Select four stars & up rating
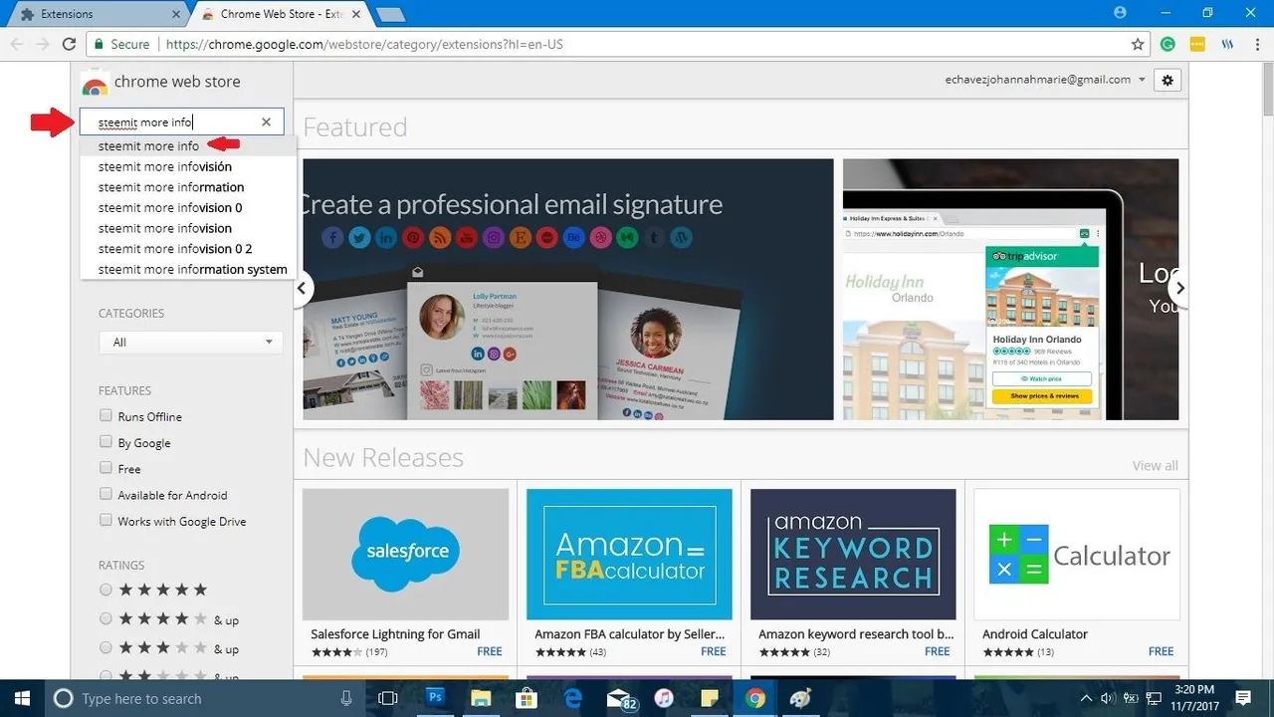1274x717 pixels. (x=106, y=618)
